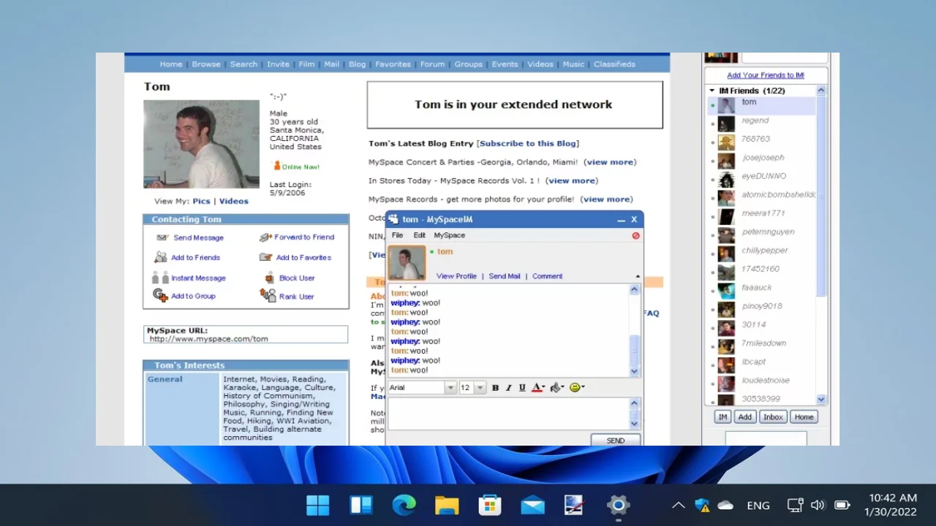Click the Add to Favorites icon
This screenshot has width=936, height=526.
click(265, 257)
